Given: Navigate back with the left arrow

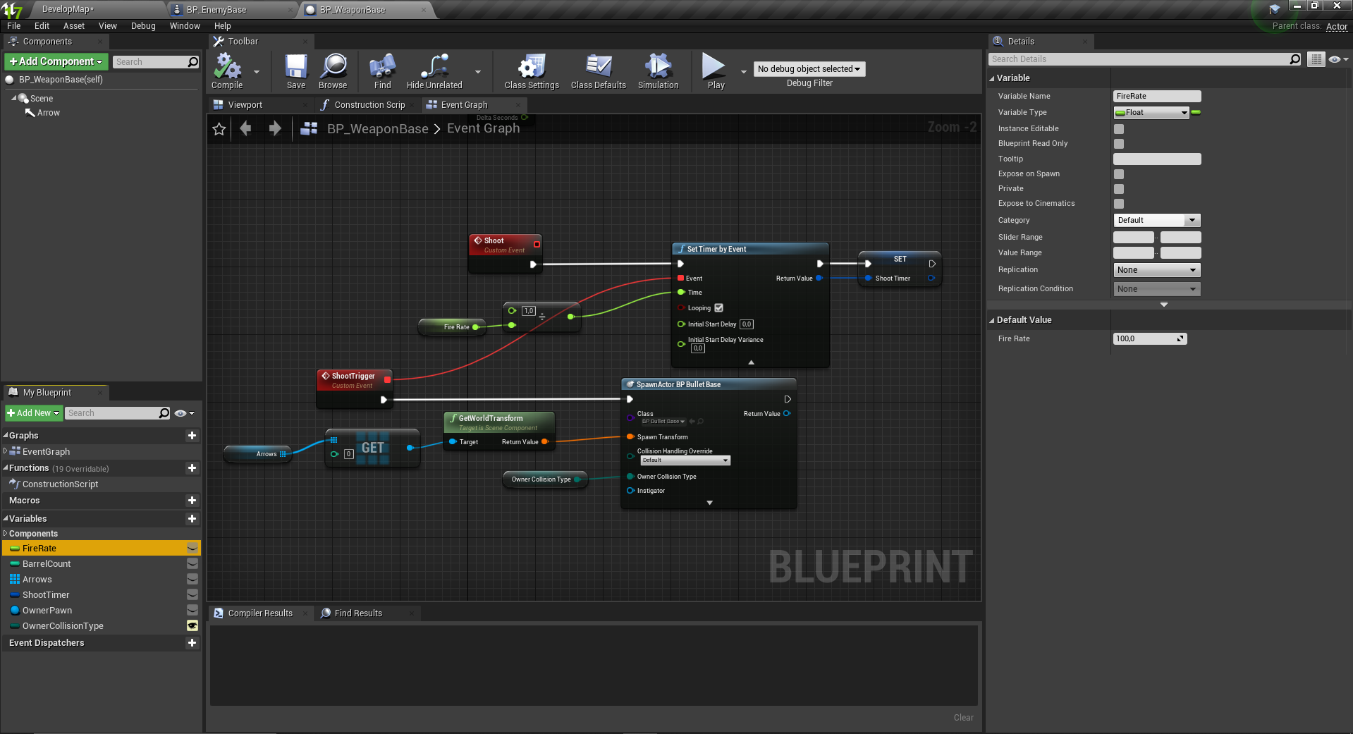Looking at the screenshot, I should 245,128.
